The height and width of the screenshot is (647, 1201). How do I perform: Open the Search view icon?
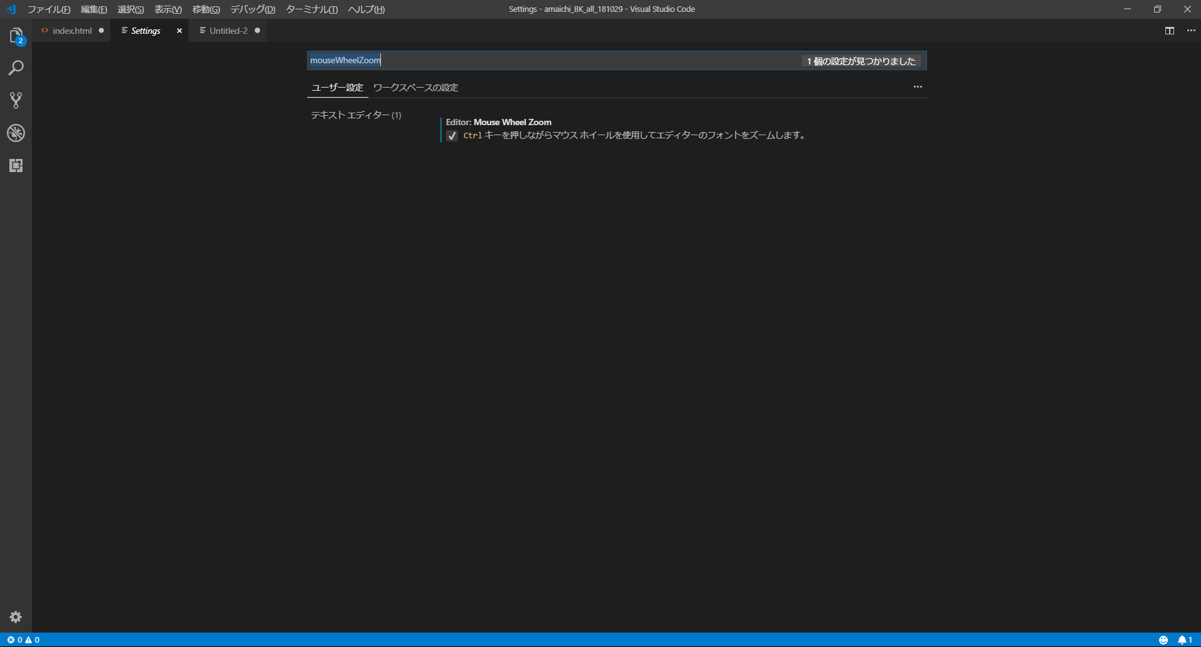click(x=16, y=68)
